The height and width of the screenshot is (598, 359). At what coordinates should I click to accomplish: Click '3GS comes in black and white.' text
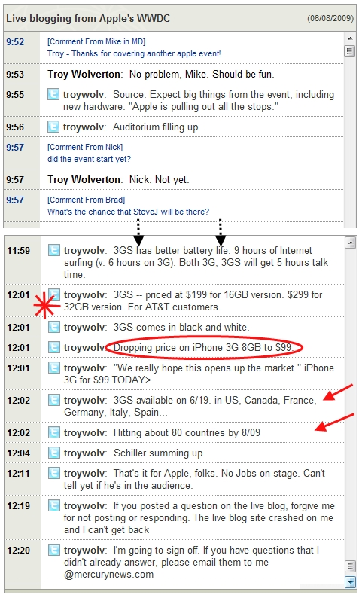181,327
